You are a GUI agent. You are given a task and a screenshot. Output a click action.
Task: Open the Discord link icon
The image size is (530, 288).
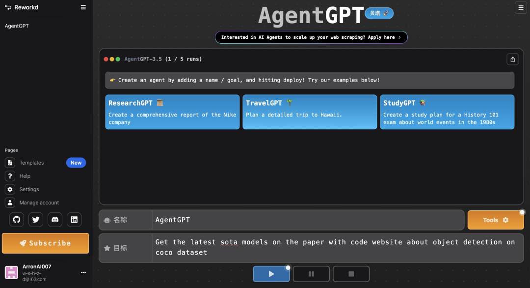click(55, 220)
